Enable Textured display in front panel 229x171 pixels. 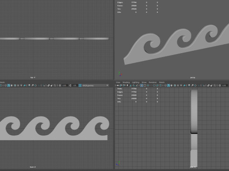(x=18, y=85)
